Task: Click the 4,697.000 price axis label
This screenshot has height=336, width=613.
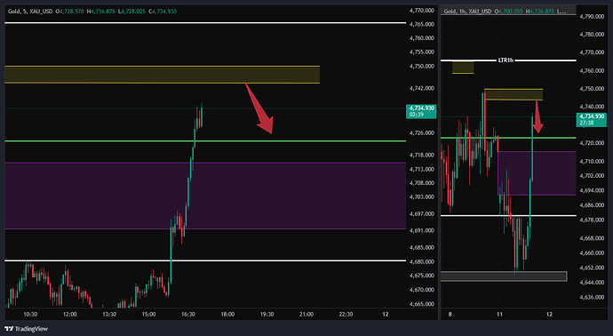Action: point(422,214)
